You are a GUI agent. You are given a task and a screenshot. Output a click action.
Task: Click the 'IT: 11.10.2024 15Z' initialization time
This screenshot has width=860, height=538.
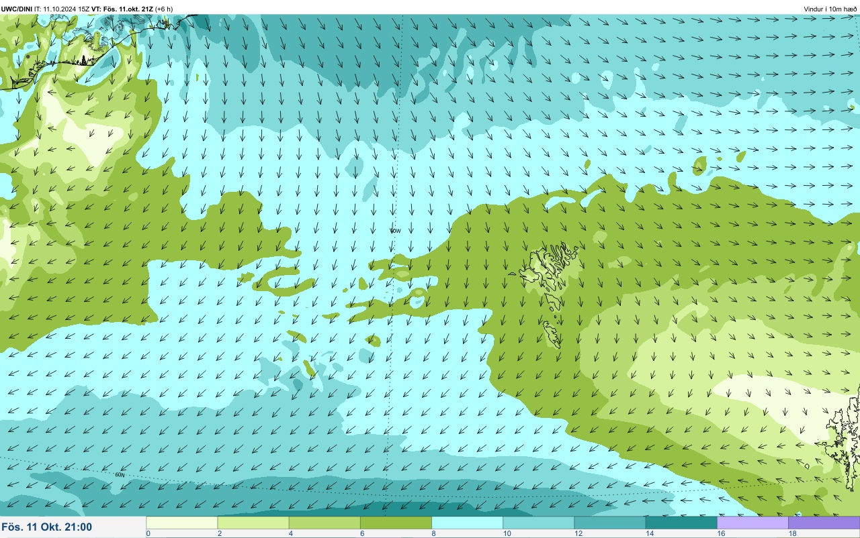pyautogui.click(x=62, y=9)
